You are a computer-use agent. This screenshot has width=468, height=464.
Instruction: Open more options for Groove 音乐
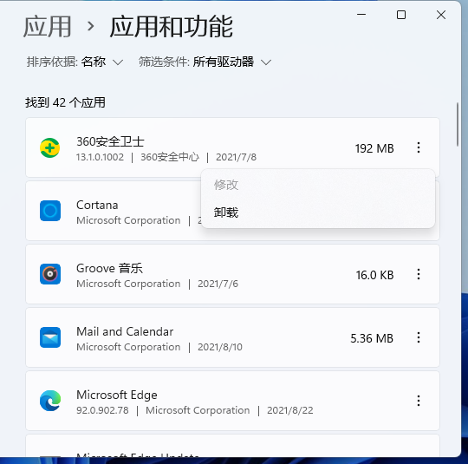pyautogui.click(x=419, y=274)
